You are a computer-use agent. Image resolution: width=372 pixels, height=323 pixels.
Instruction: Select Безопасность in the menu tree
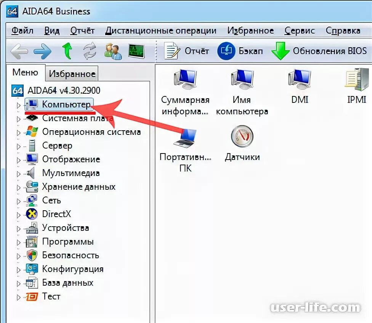point(70,255)
